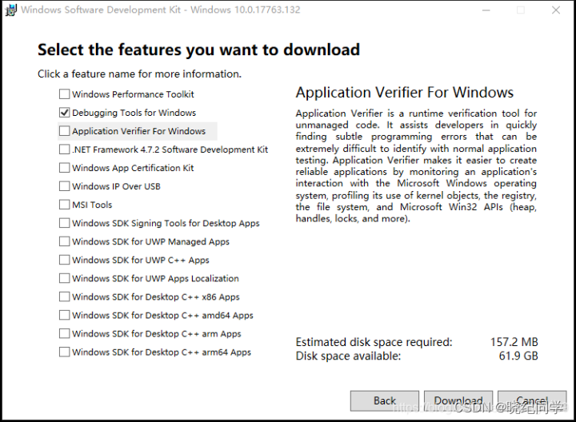576x422 pixels.
Task: Enable Windows SDK for UWP Apps Localization checkbox
Action: click(64, 278)
